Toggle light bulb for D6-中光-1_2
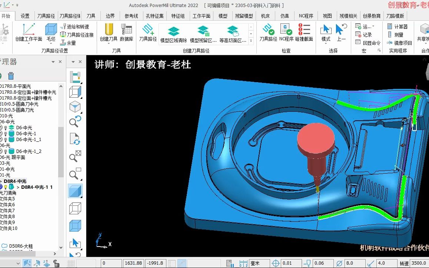This screenshot has height=268, width=429. pyautogui.click(x=6, y=151)
